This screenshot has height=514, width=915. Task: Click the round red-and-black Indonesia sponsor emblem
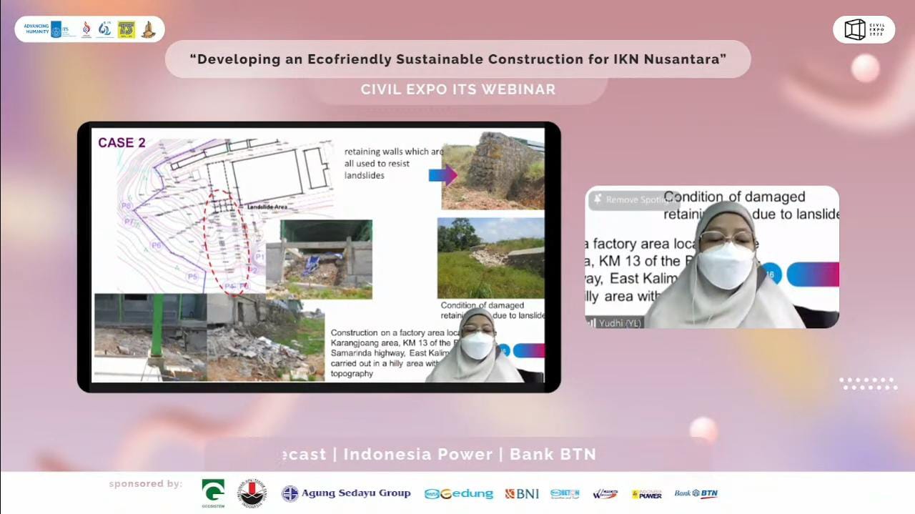click(x=252, y=493)
